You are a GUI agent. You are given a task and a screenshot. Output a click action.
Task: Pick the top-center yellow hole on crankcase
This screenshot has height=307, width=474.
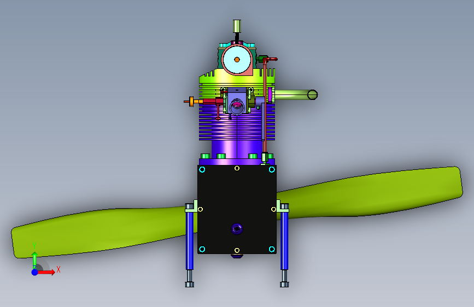(x=237, y=168)
